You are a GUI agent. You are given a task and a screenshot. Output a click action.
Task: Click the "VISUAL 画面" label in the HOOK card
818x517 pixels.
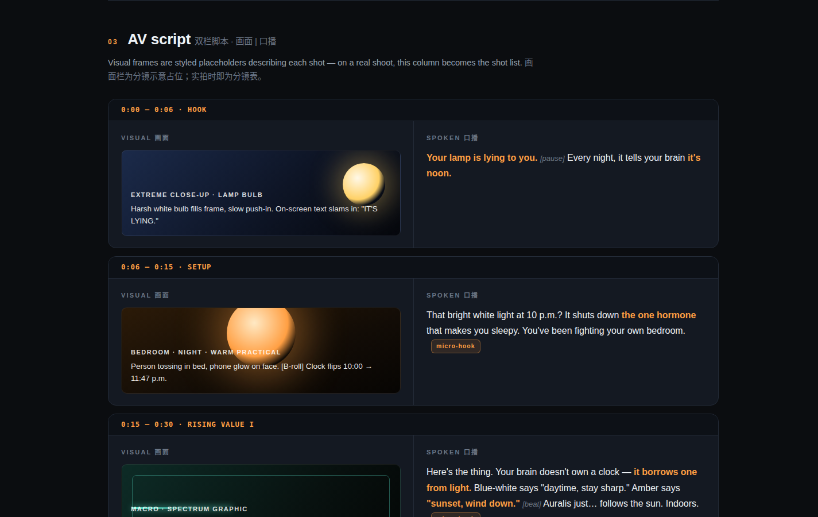(x=145, y=138)
